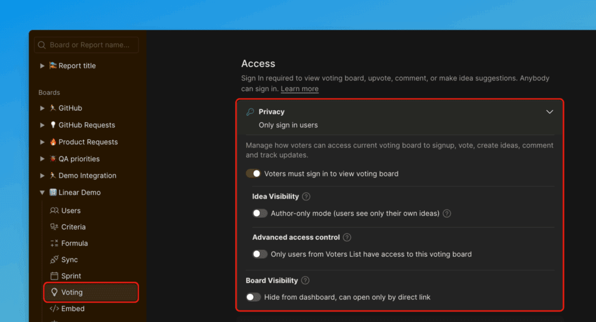
Task: Click the help icon after Author-only mode
Action: tap(447, 214)
